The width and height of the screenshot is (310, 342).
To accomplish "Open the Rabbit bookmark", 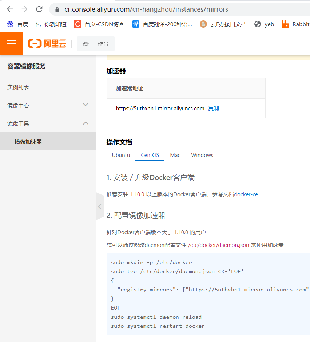I will click(295, 24).
